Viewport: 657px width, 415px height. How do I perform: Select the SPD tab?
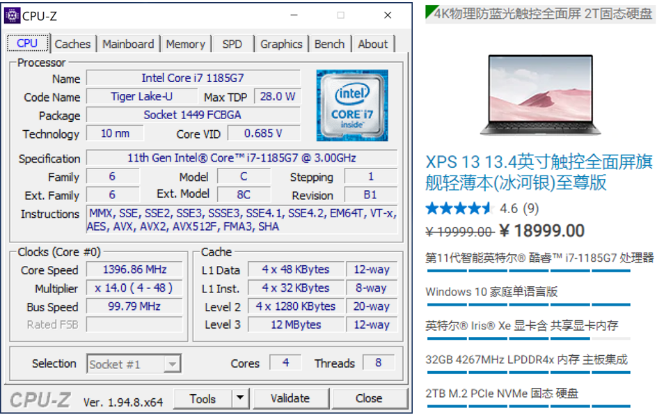232,44
